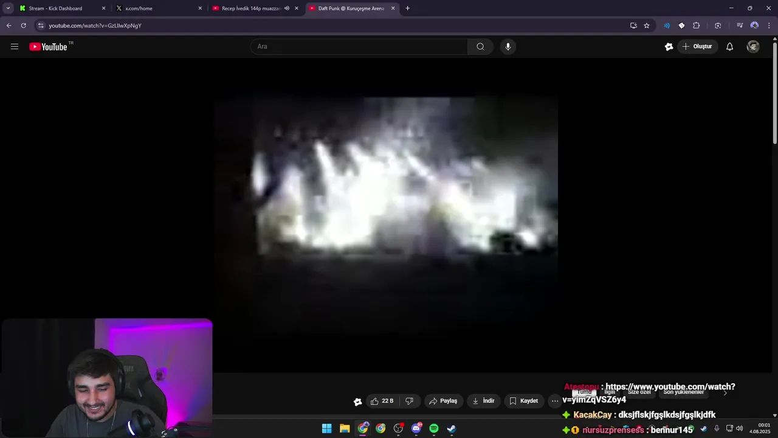Image resolution: width=778 pixels, height=438 pixels.
Task: Open more actions three-dot menu under video
Action: (555, 401)
